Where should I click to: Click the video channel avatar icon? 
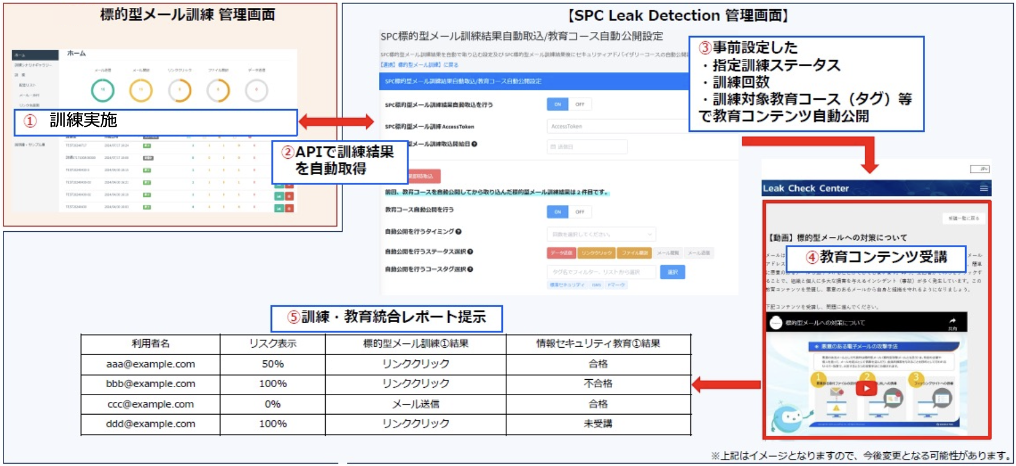(x=775, y=323)
